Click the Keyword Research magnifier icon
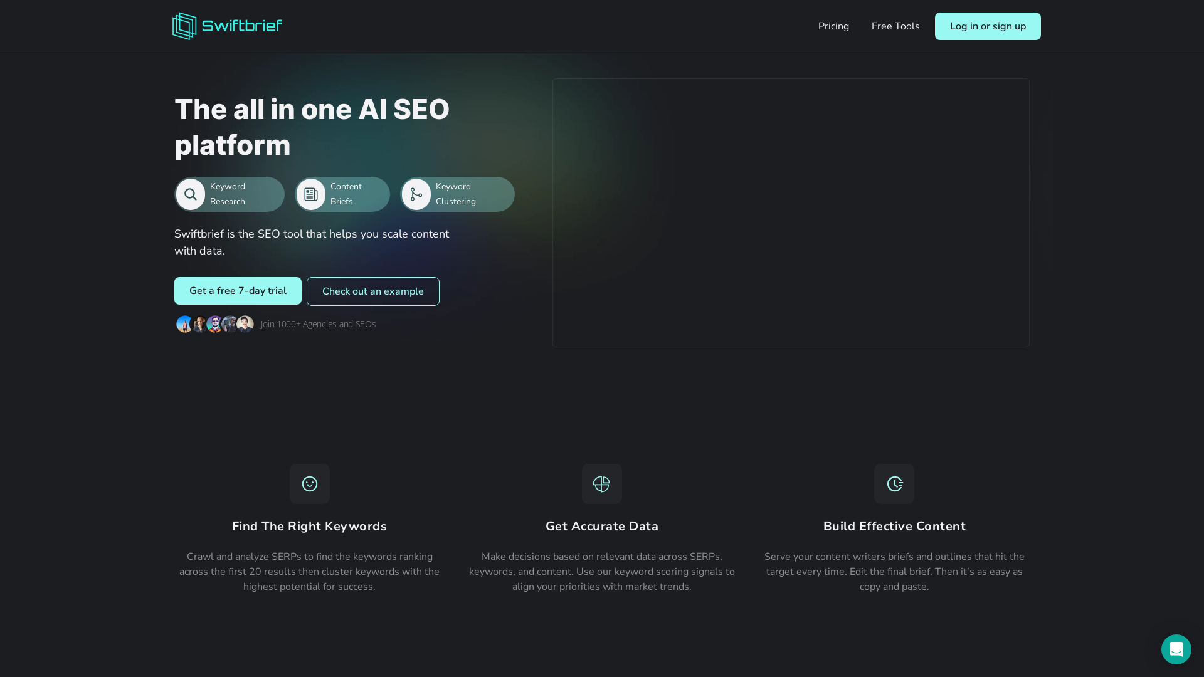 tap(191, 194)
